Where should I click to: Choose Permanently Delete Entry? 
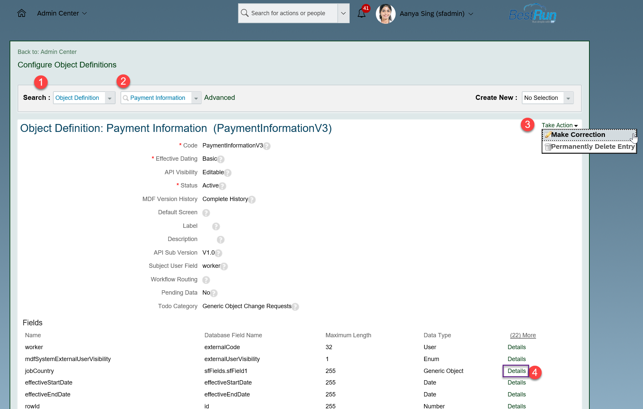[589, 147]
